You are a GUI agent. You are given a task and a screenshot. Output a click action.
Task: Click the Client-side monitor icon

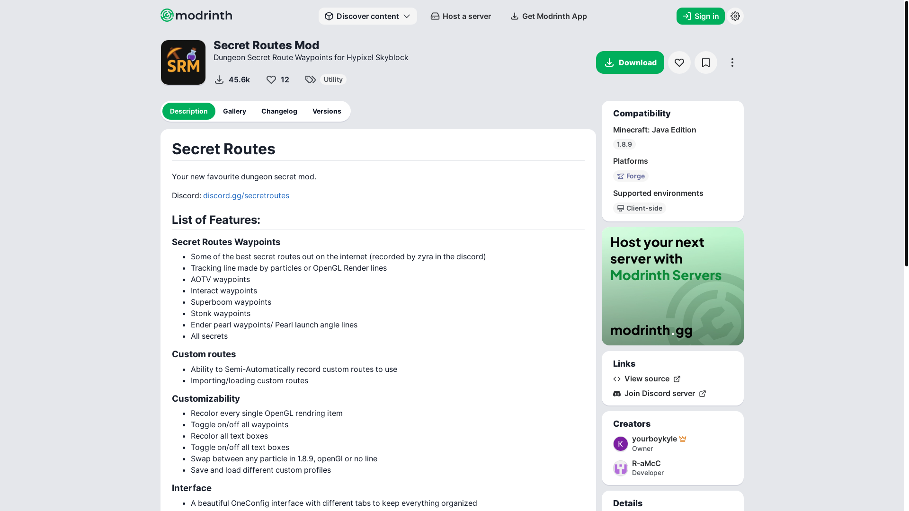pos(620,208)
